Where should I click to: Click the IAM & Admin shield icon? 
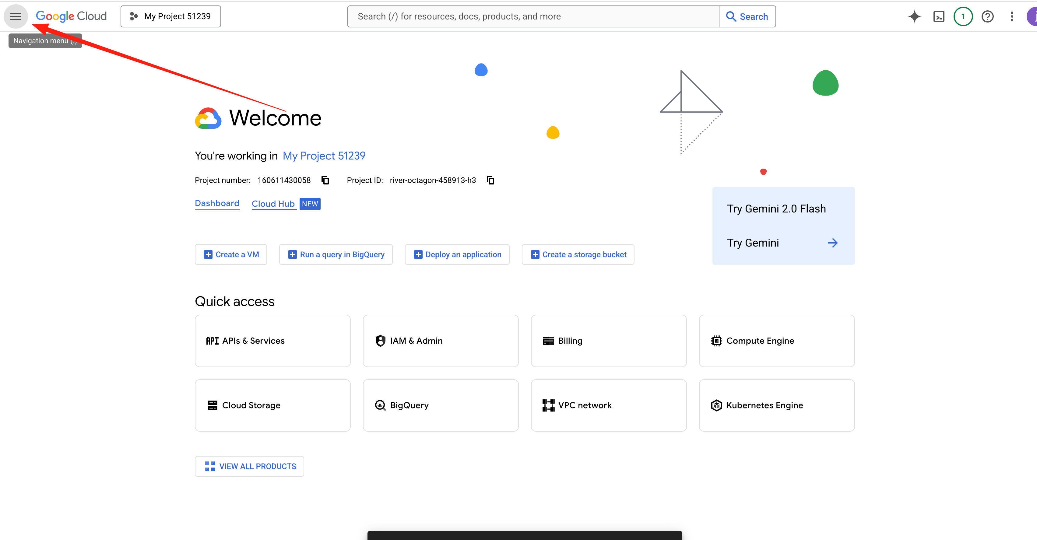[x=380, y=341]
